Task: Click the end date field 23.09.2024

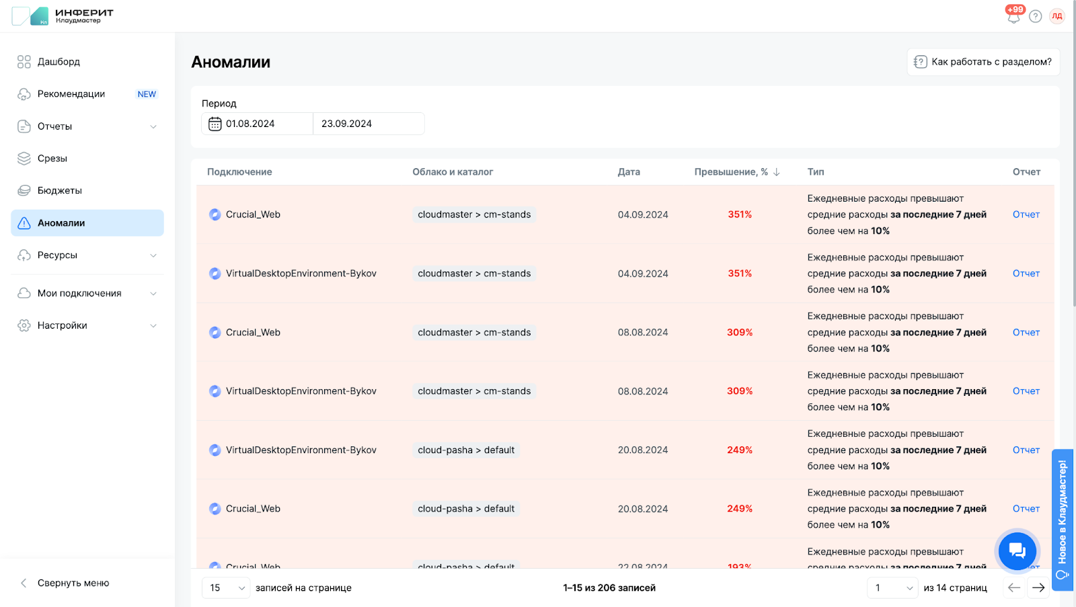Action: pyautogui.click(x=368, y=124)
